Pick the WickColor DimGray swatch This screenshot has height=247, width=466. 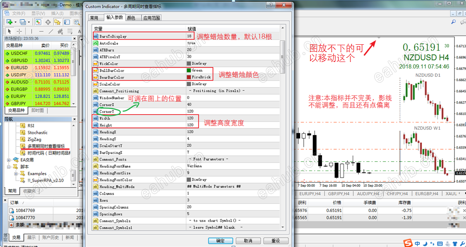click(188, 63)
